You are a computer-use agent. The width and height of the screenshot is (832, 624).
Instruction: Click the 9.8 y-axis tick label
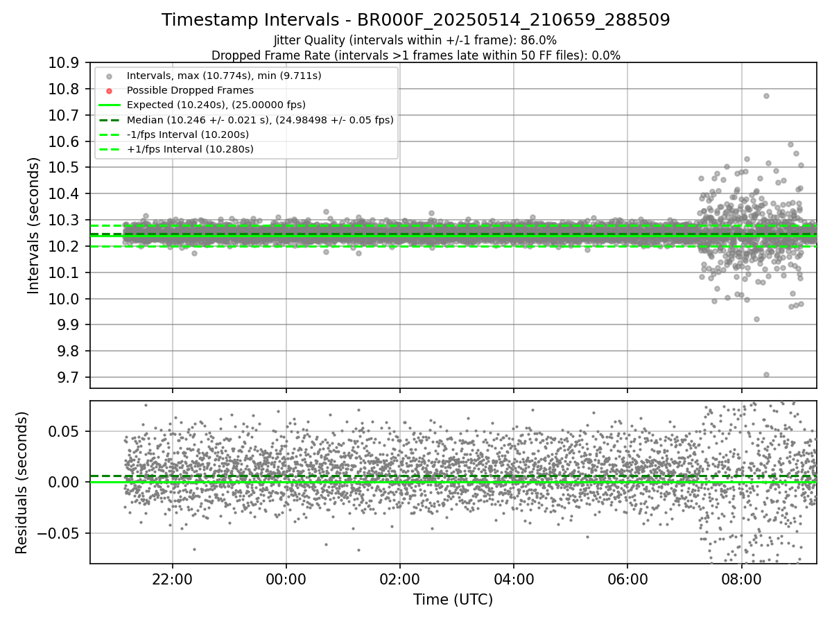[x=67, y=352]
